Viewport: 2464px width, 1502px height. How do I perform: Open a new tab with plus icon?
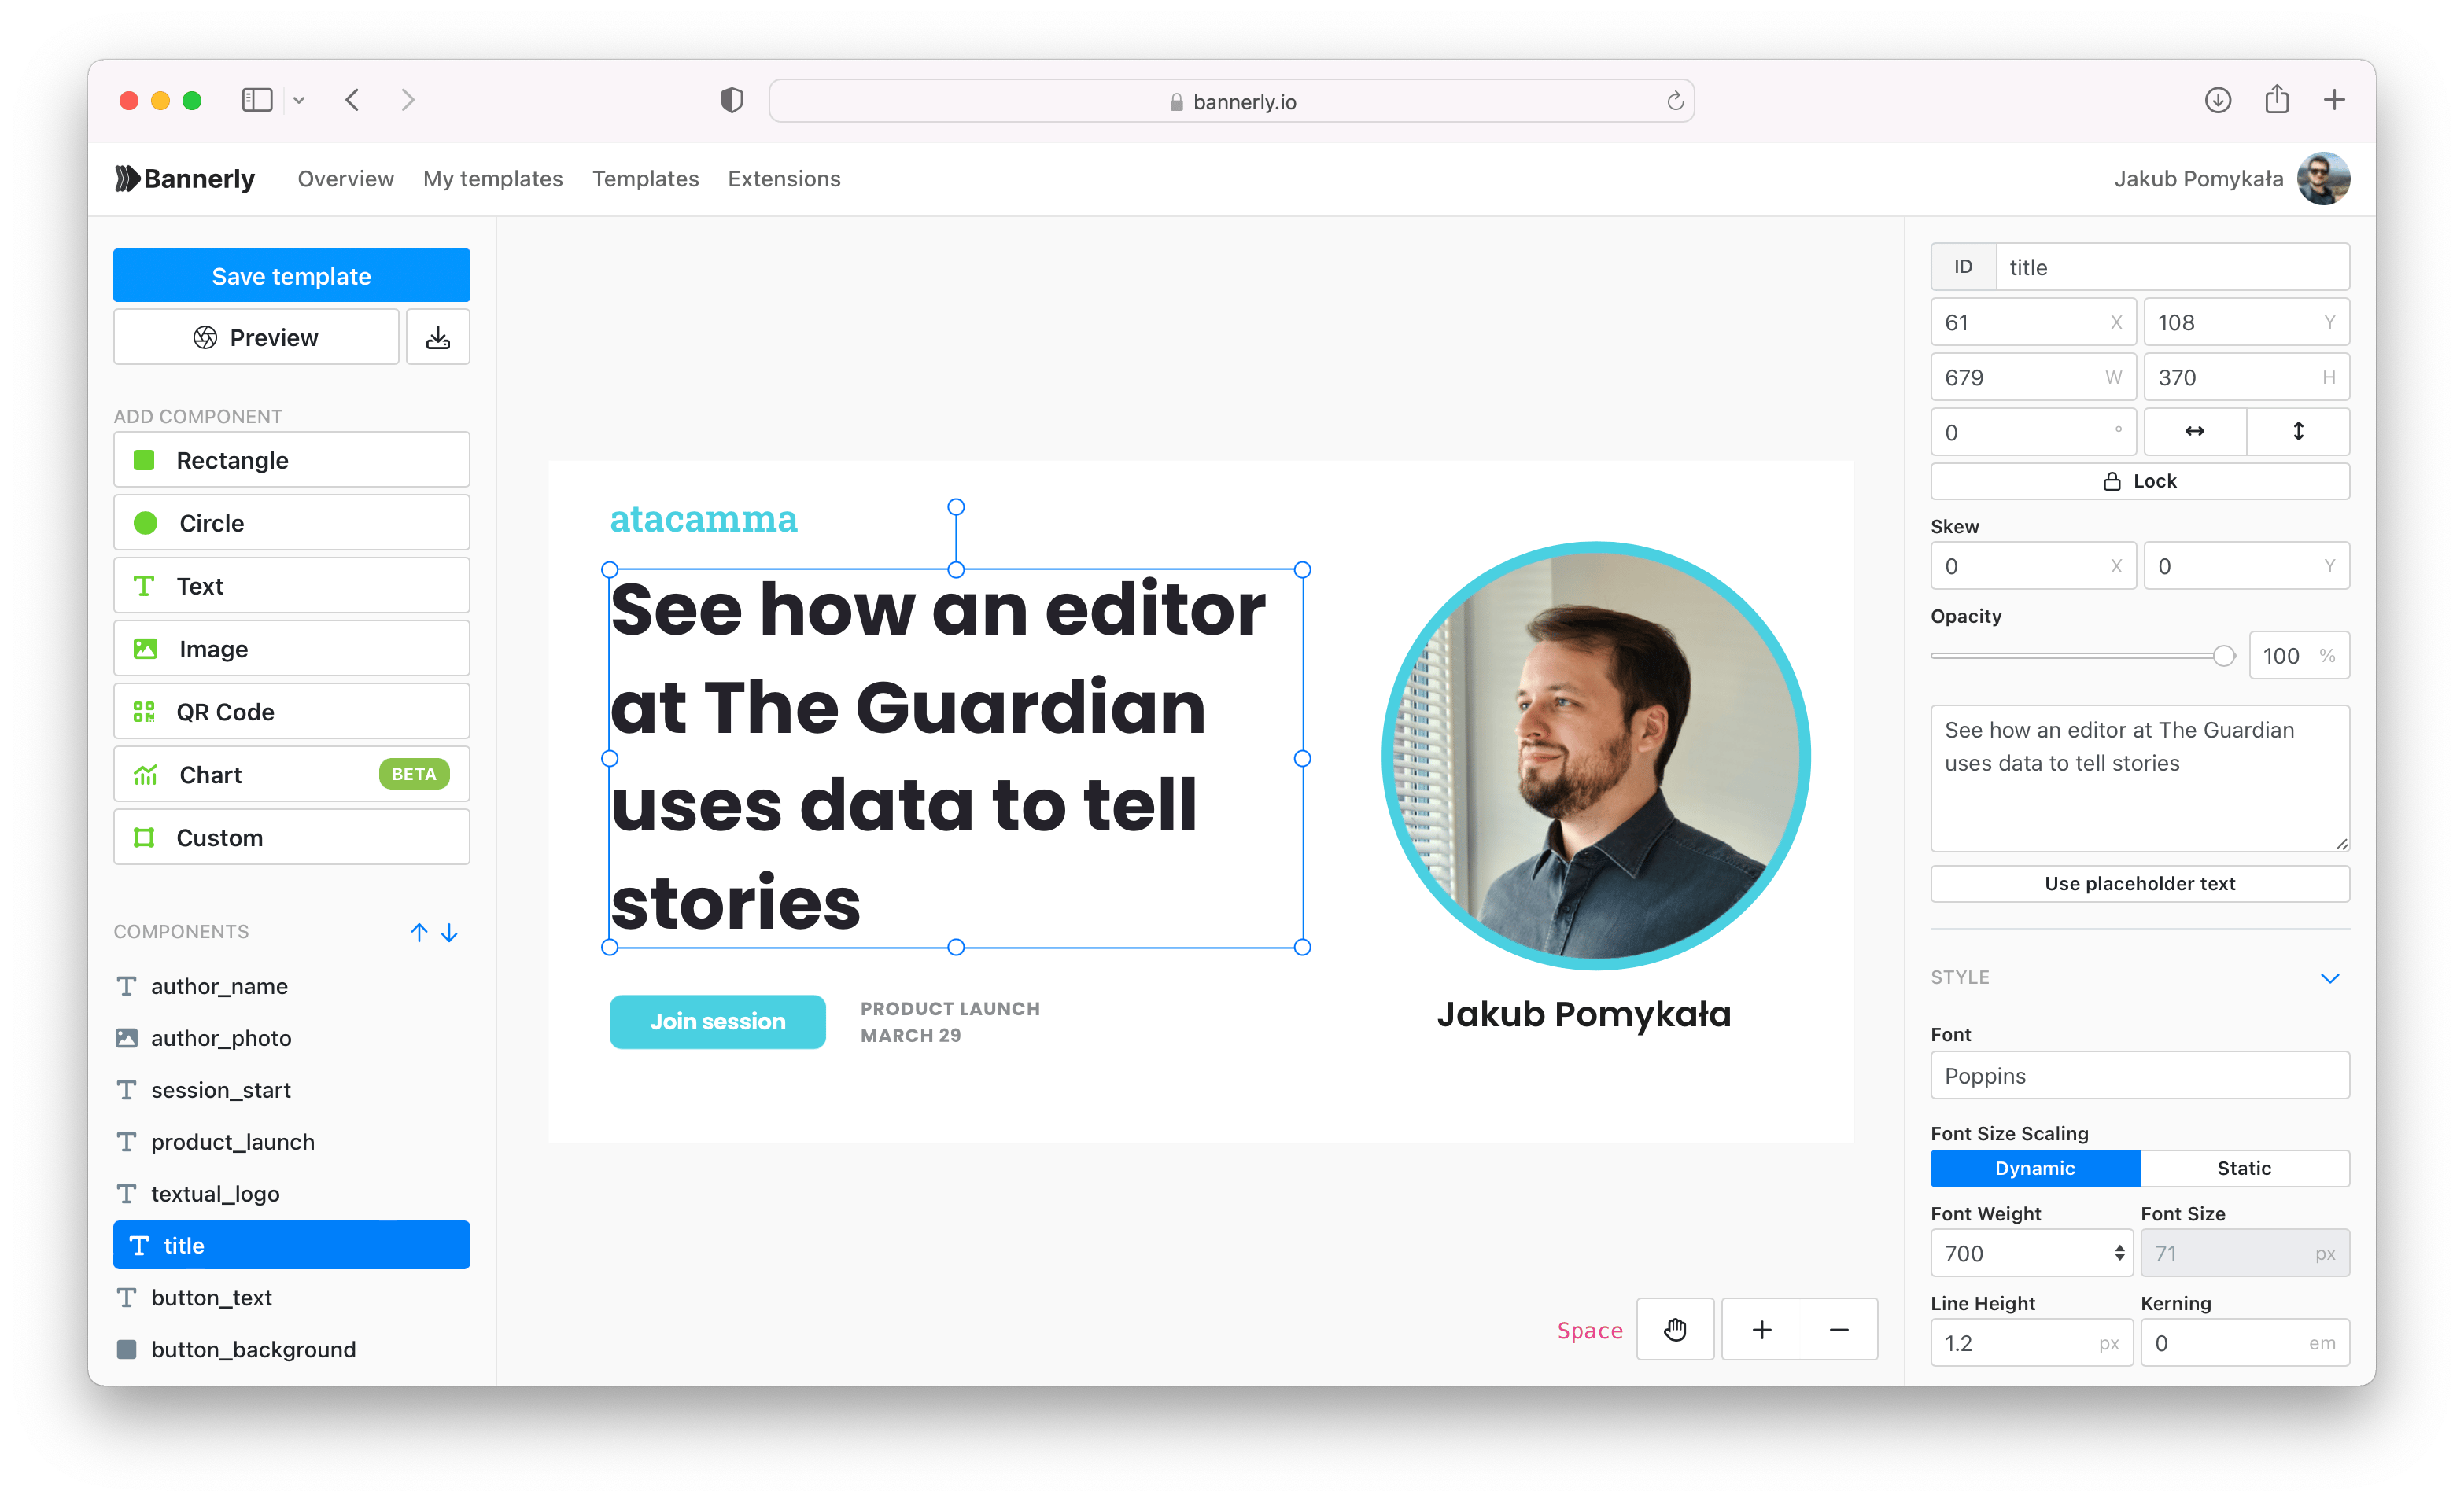(x=2334, y=100)
